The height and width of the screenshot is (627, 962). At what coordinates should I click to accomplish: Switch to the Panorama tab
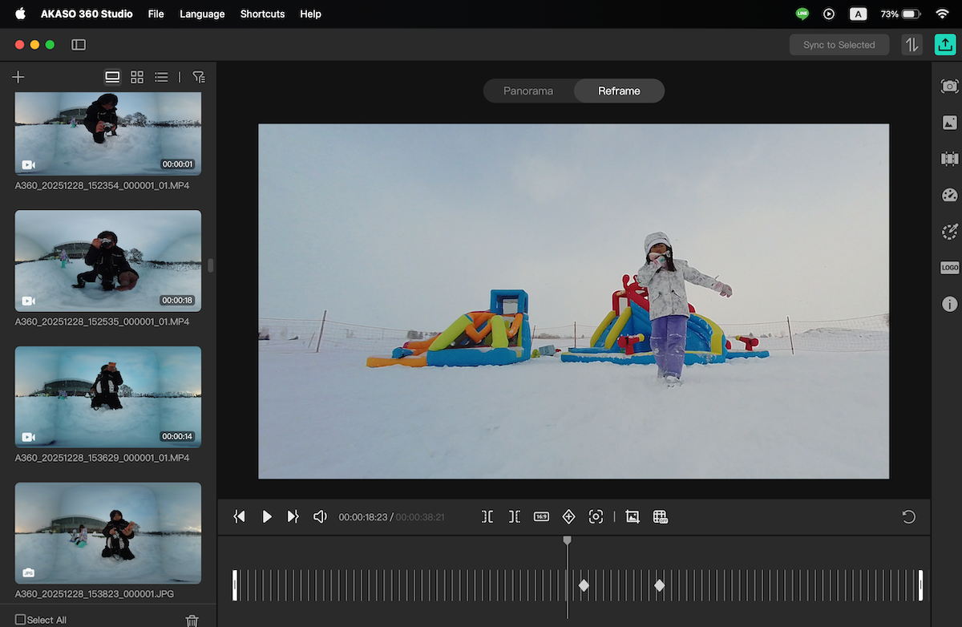(x=528, y=91)
